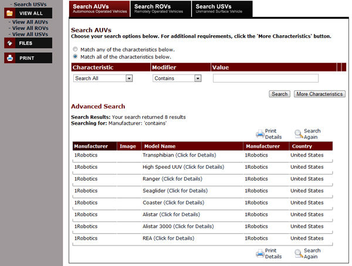Open Seaglider (Click for Details)
This screenshot has width=352, height=266.
pos(175,190)
